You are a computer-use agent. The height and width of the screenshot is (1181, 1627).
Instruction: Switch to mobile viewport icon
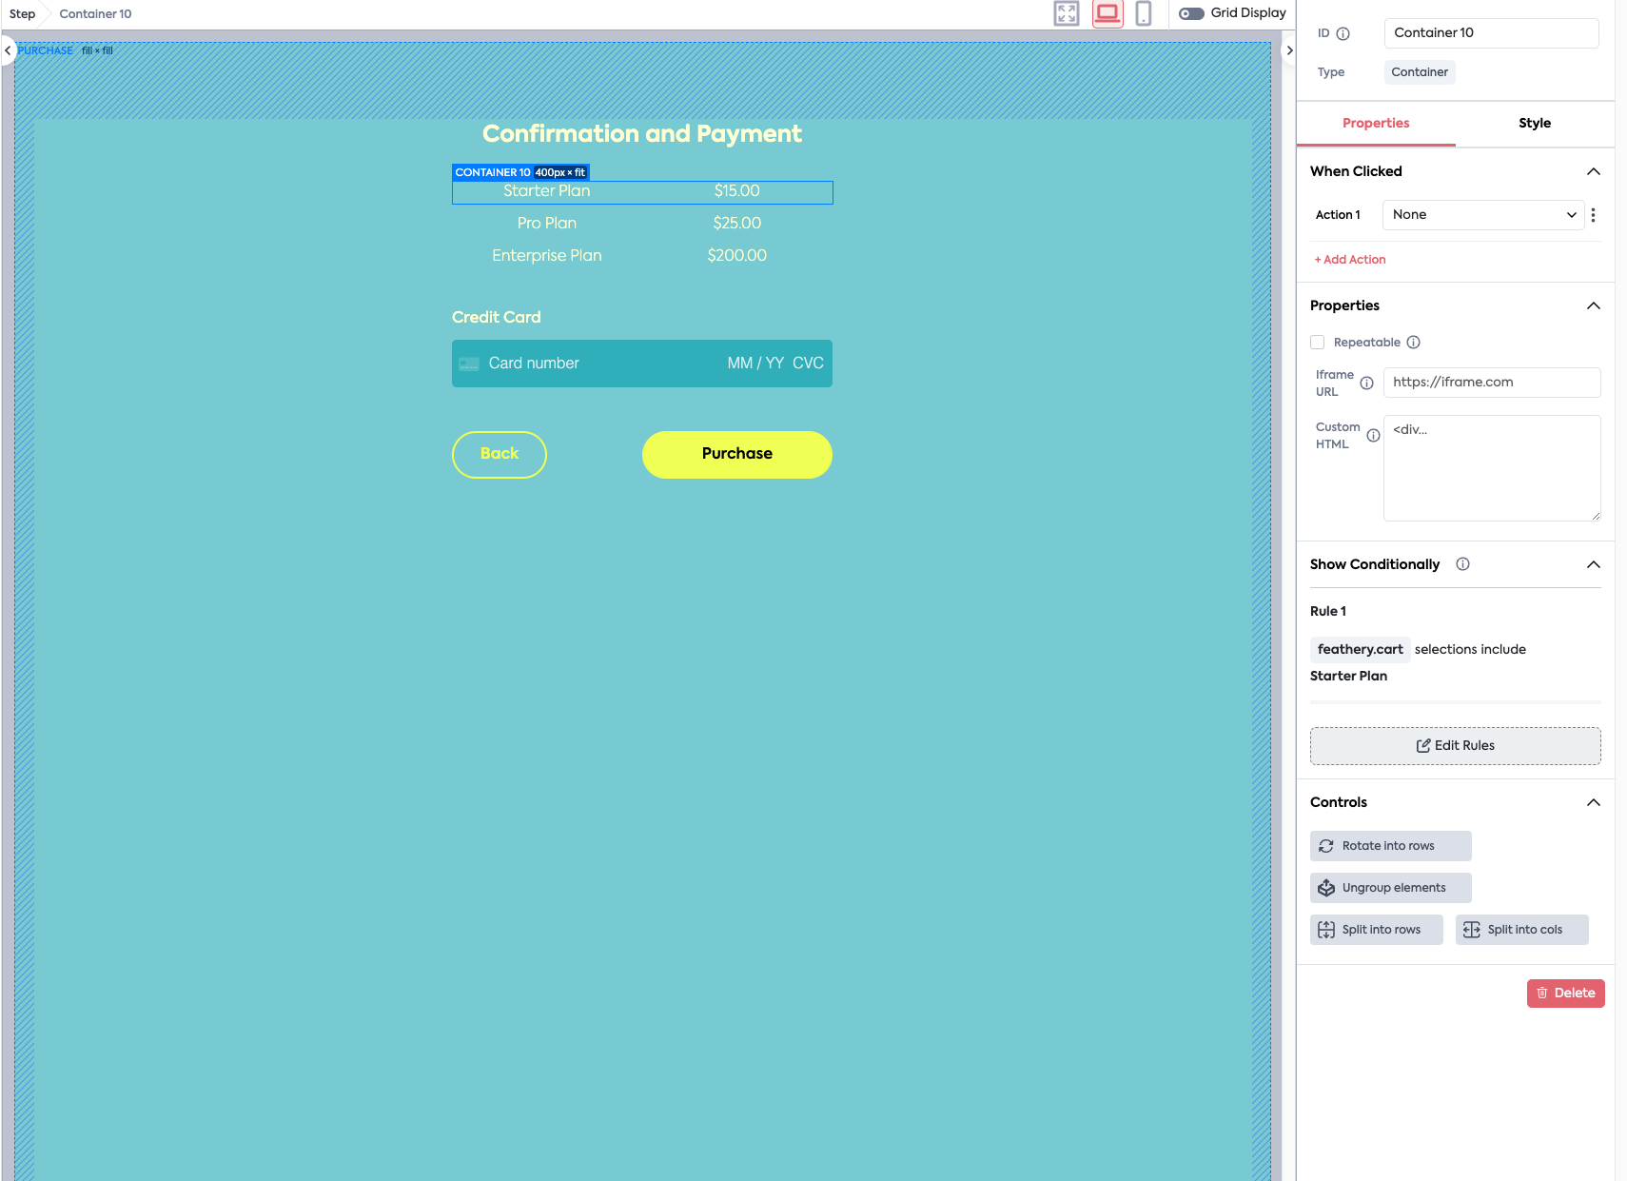pyautogui.click(x=1144, y=13)
